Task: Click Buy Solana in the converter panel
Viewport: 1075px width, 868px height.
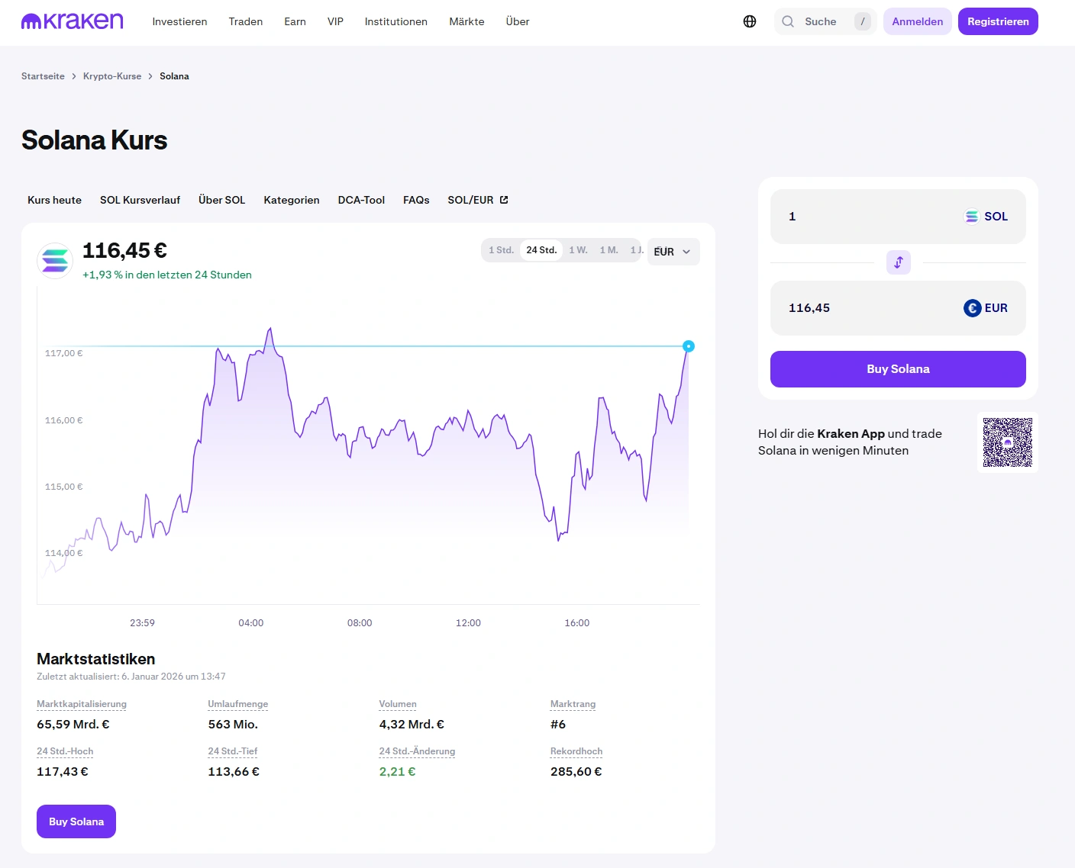Action: [x=898, y=369]
